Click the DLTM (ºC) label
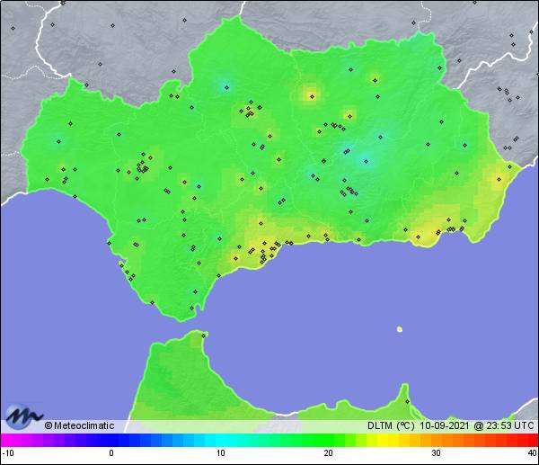Viewport: 539px width, 465px height. (392, 425)
